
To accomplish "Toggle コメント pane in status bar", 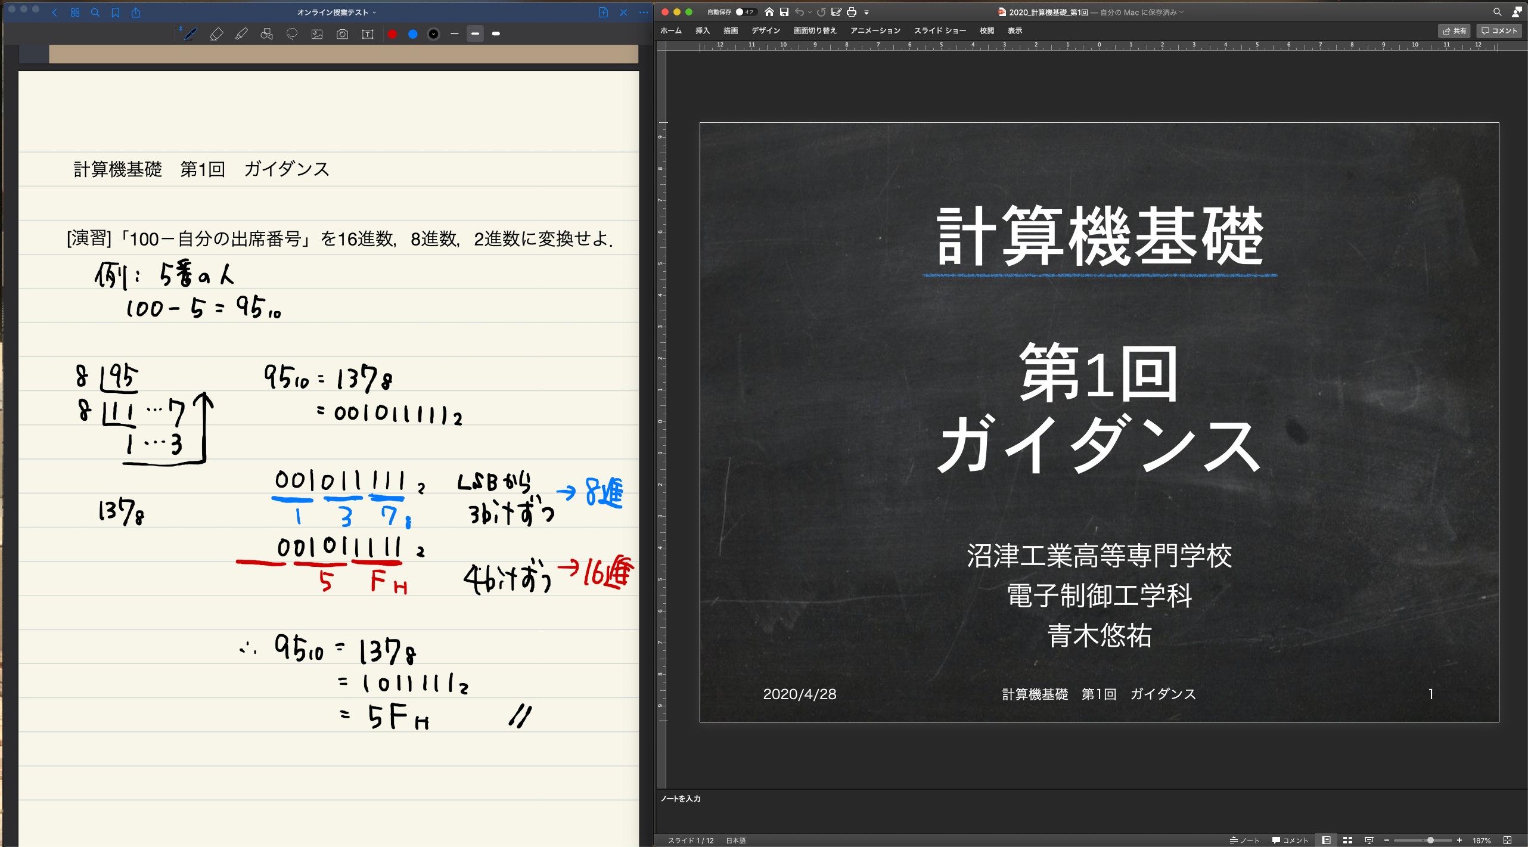I will [x=1290, y=840].
